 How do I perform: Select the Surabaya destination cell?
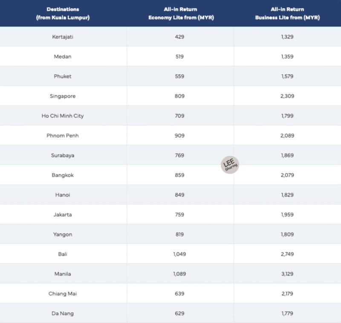pos(63,155)
